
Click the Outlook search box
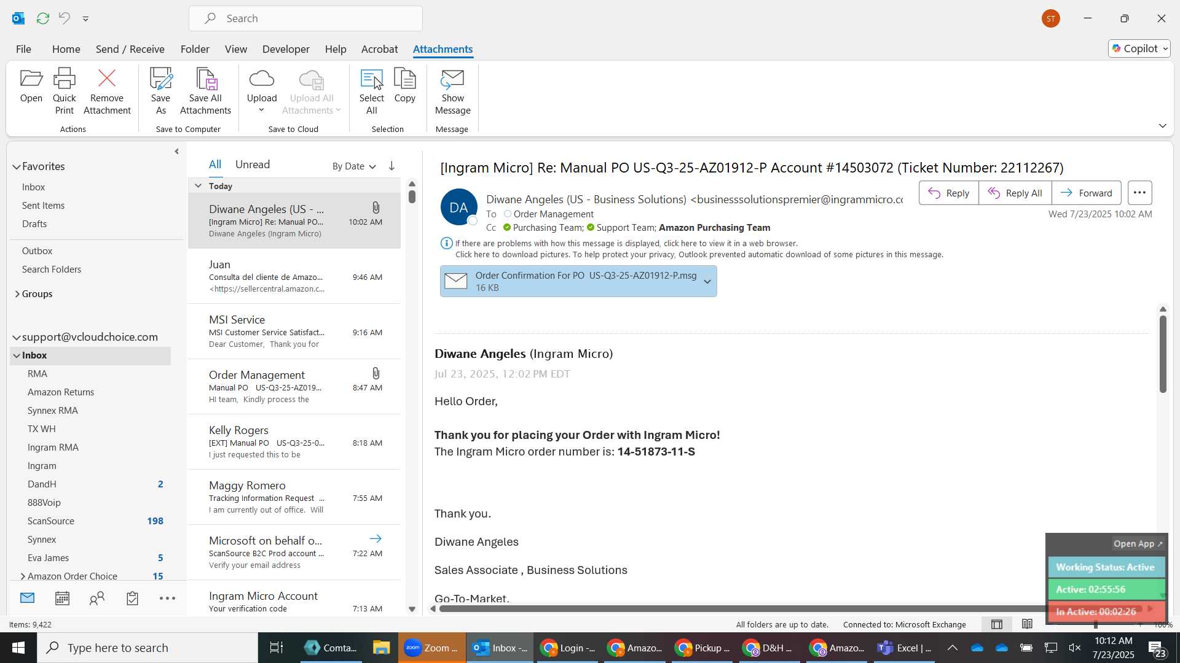coord(305,18)
